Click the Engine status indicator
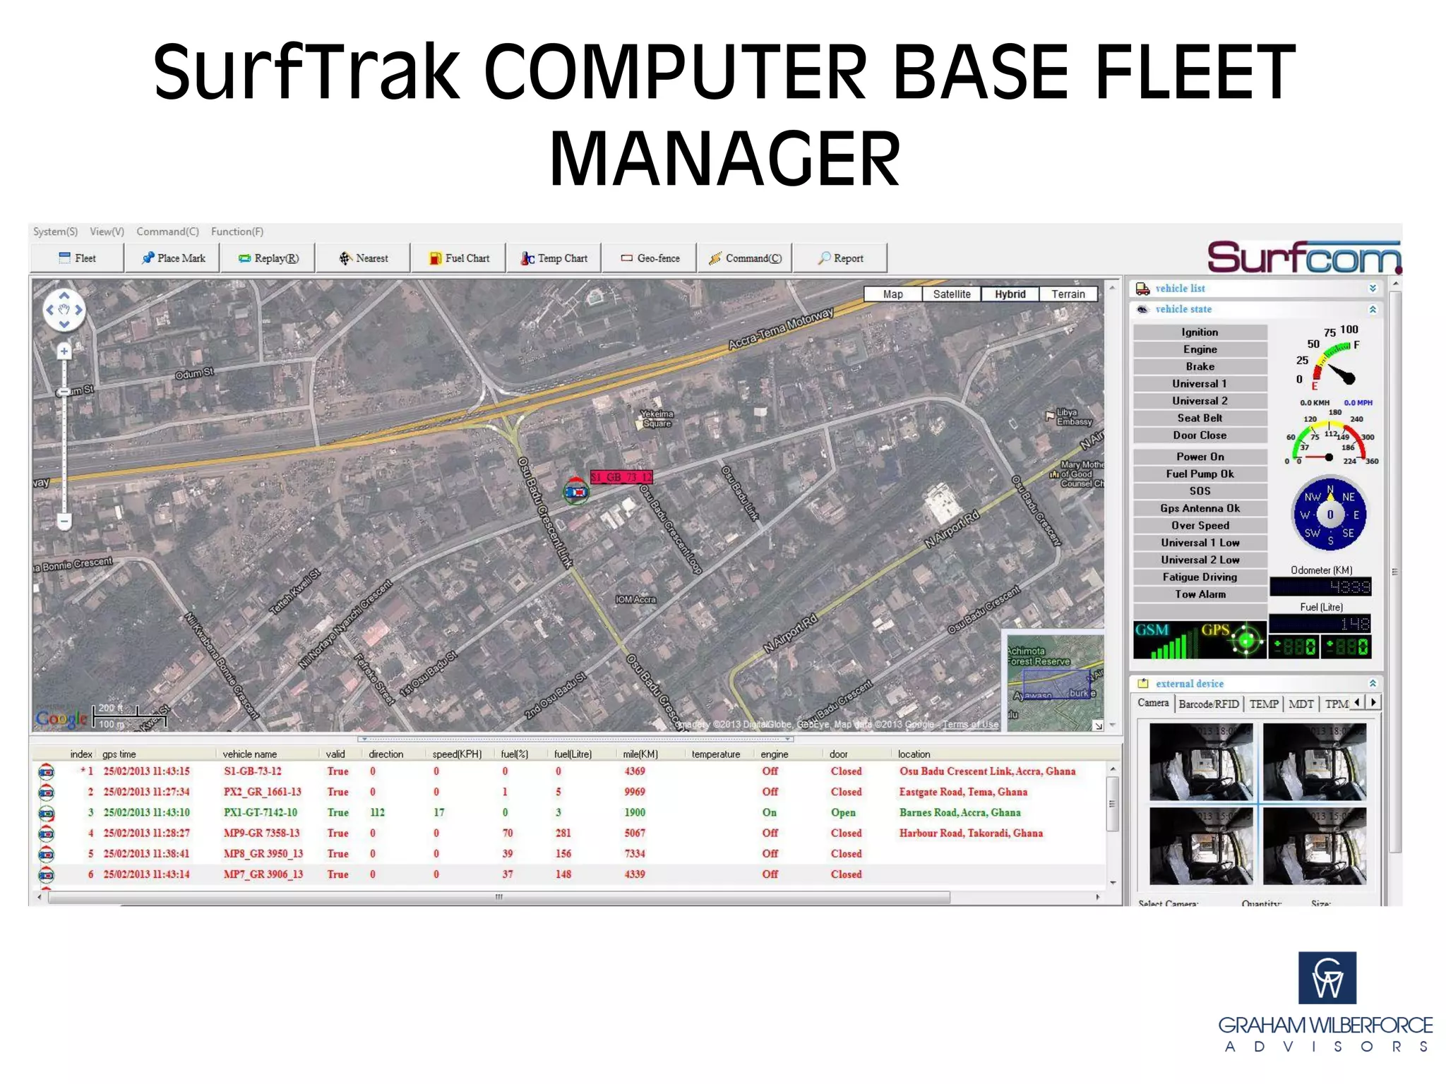The height and width of the screenshot is (1084, 1446). [1200, 349]
